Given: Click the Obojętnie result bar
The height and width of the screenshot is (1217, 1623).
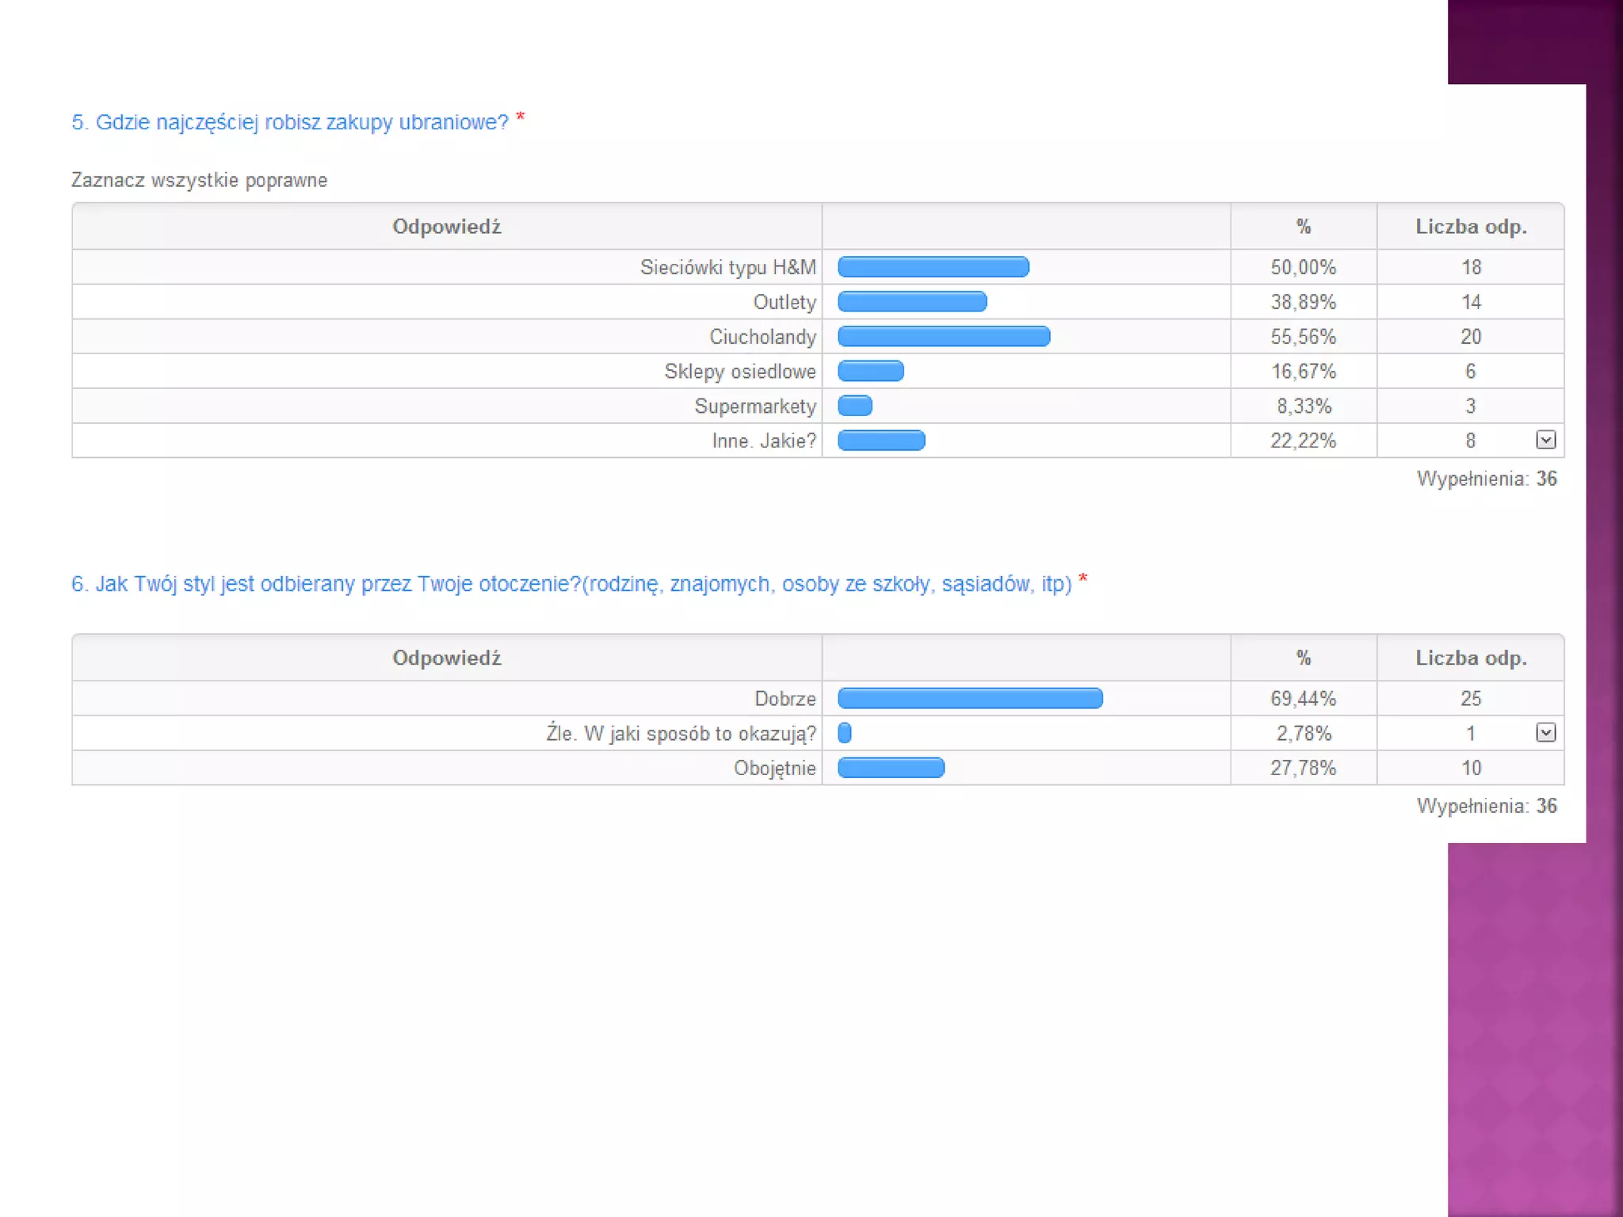Looking at the screenshot, I should 891,768.
